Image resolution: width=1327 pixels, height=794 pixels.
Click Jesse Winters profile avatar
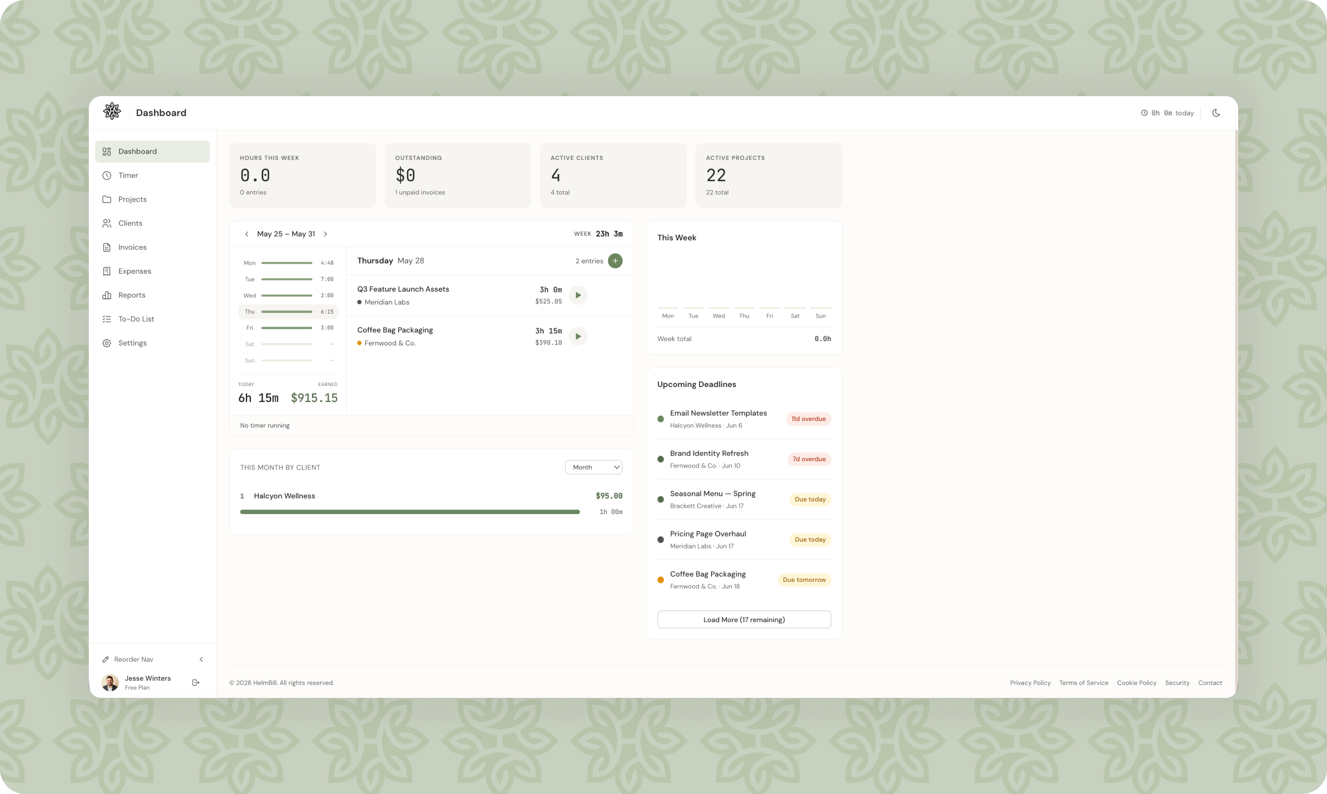pos(110,683)
